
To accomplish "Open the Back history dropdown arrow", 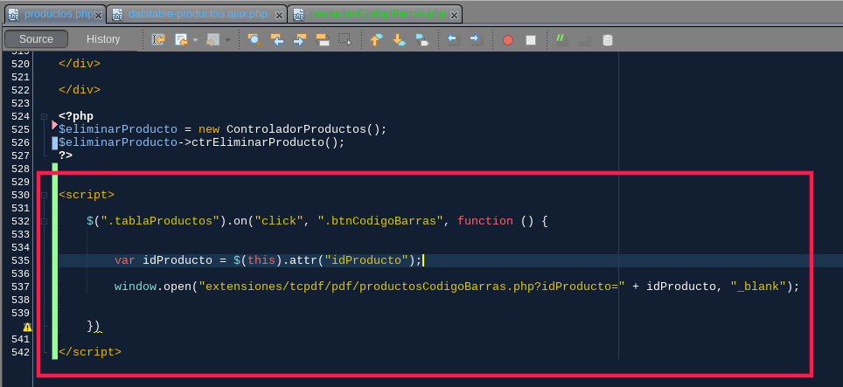I will [195, 39].
